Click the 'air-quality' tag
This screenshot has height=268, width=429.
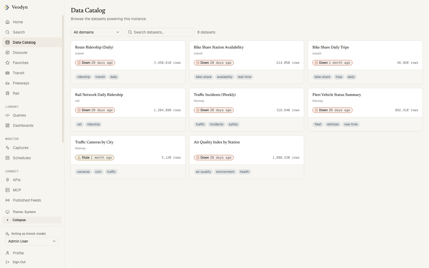click(203, 172)
